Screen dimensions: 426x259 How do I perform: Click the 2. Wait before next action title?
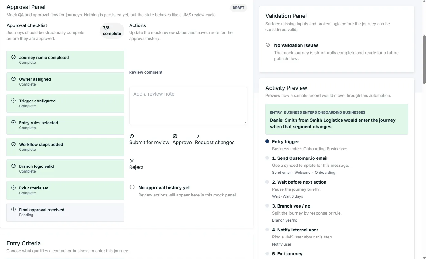pyautogui.click(x=299, y=182)
